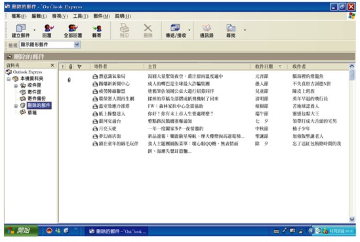Image resolution: width=360 pixels, height=242 pixels.
Task: Click the 全部回覆 reply-all icon
Action: [73, 28]
